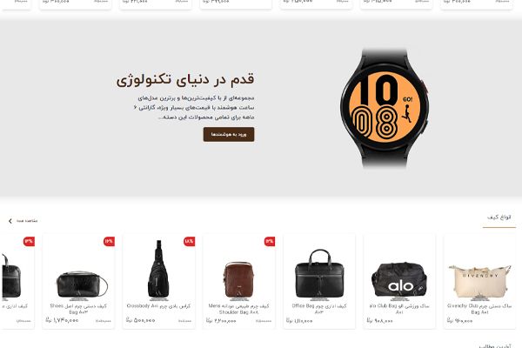The image size is (522, 348).
Task: Click the discount badge on the hand clutch
Action: 109,242
